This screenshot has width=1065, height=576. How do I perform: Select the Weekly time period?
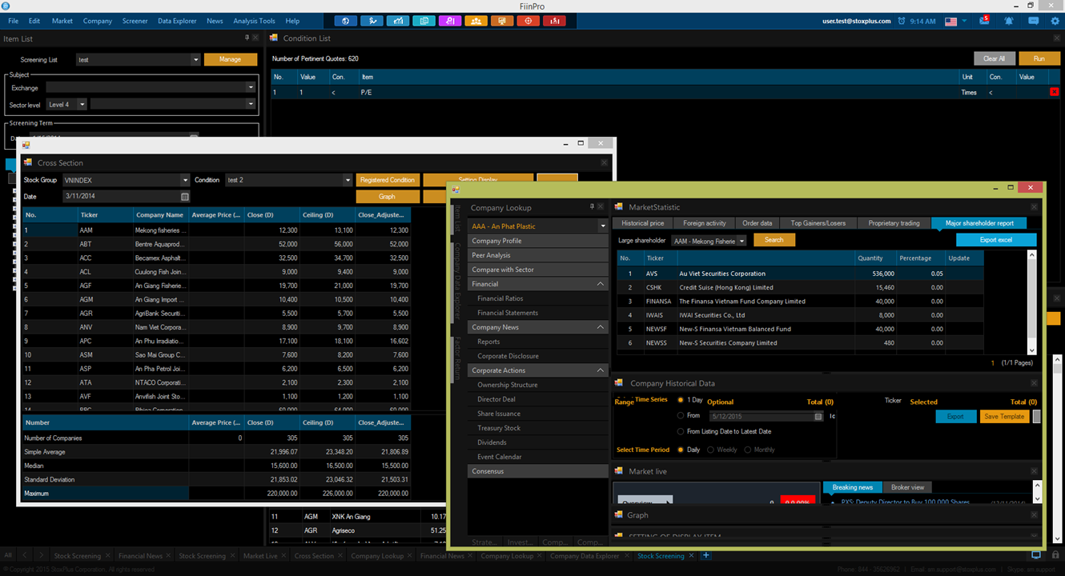(x=710, y=450)
